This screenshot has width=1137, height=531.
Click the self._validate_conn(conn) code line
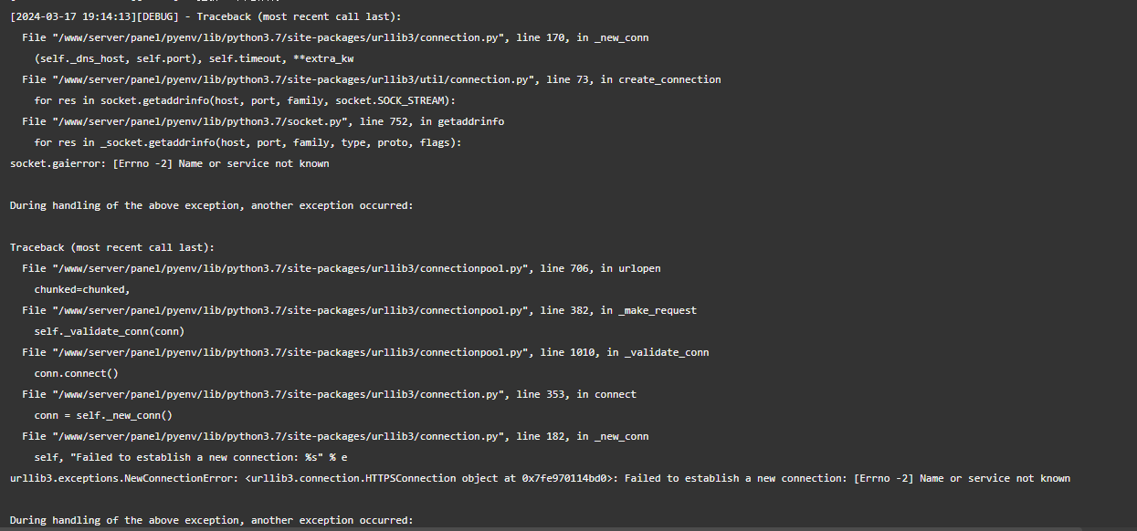point(110,331)
